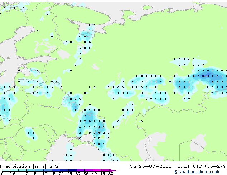This screenshot has height=175, width=227.
Task: Select the 20–25 mm dark blue swatch
Action: pyautogui.click(x=64, y=170)
